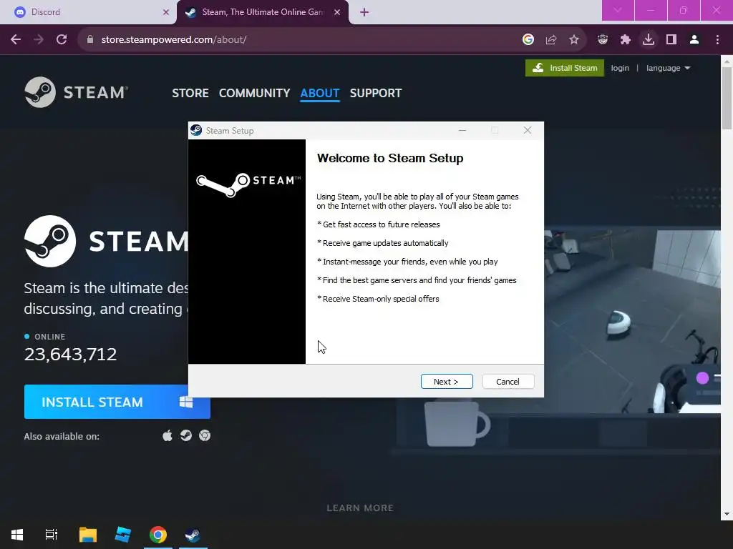Viewport: 733px width, 549px height.
Task: Minimize the Steam Setup dialog
Action: [462, 131]
